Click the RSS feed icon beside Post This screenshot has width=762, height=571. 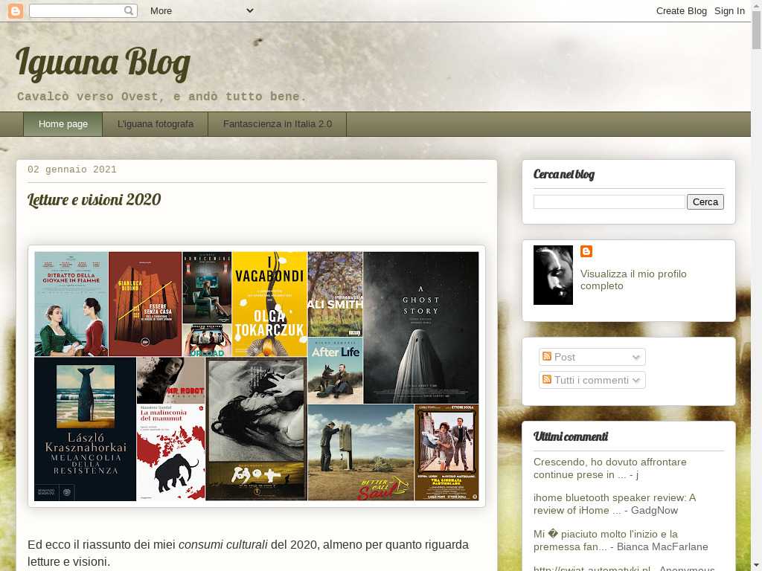tap(547, 357)
